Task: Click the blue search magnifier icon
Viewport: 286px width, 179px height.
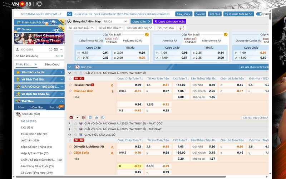Action: coord(70,14)
